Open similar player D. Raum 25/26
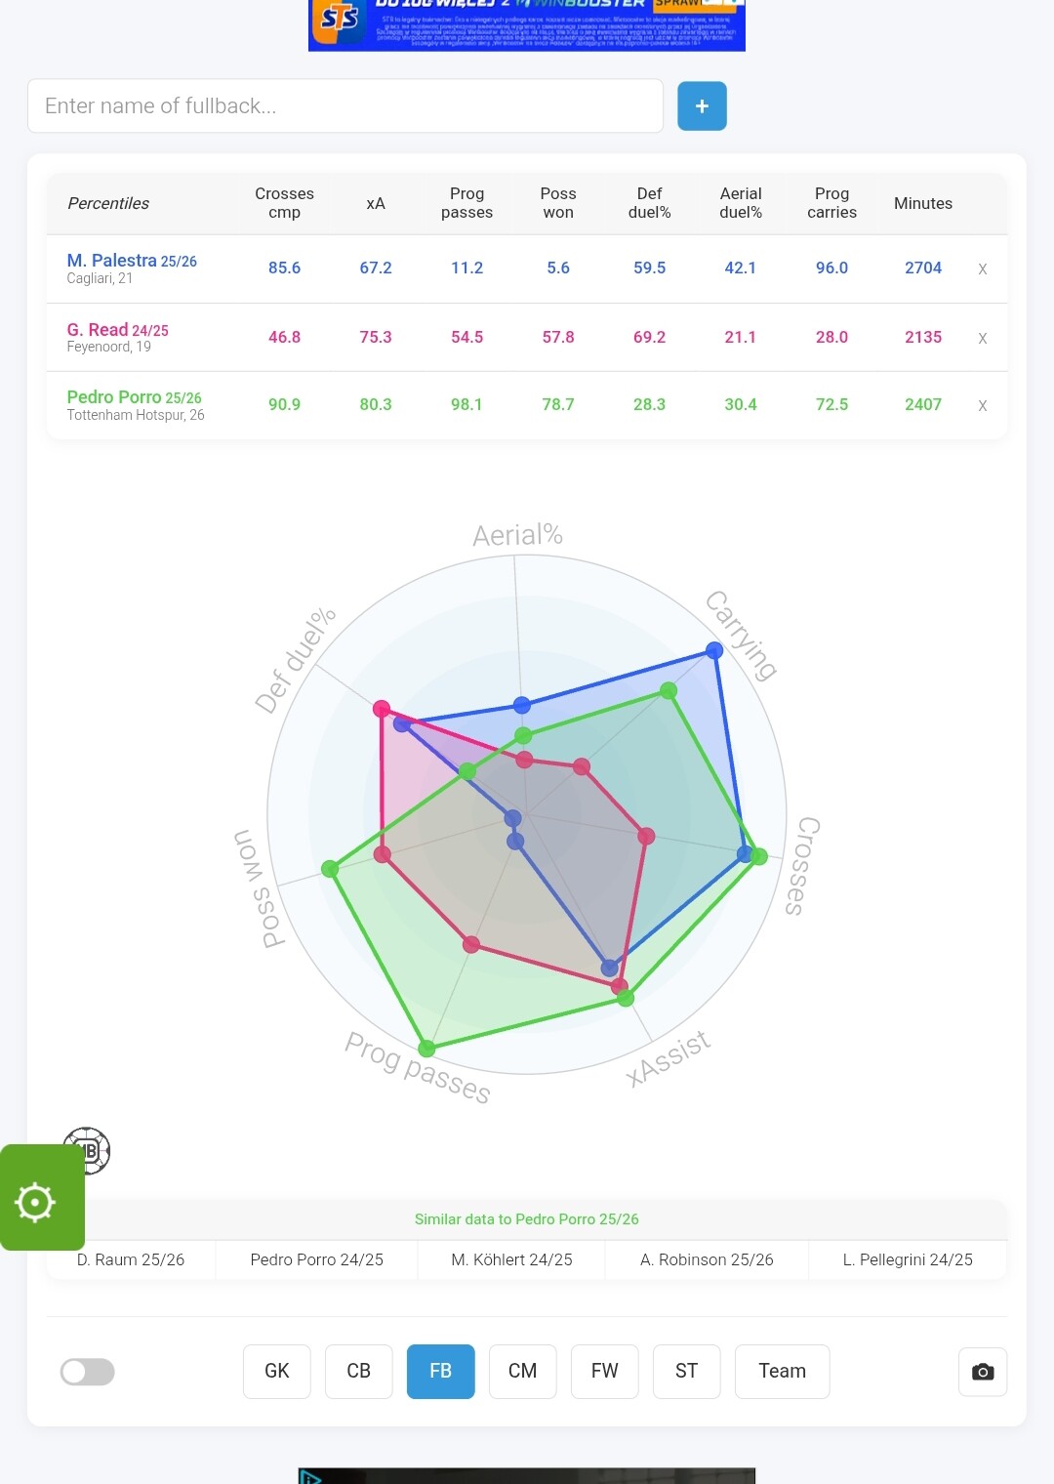This screenshot has width=1054, height=1484. (131, 1259)
